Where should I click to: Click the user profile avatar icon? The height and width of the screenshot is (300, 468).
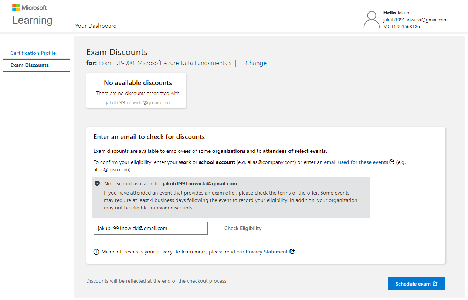pos(372,20)
